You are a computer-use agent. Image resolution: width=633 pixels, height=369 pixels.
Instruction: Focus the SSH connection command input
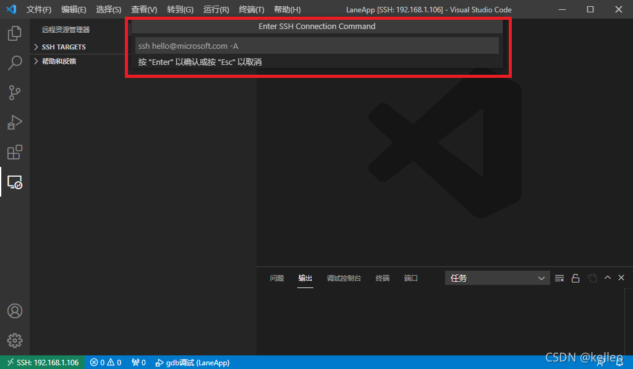coord(317,46)
